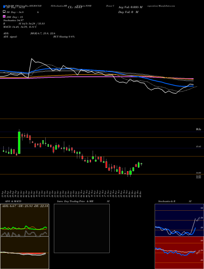The height and width of the screenshot is (269, 204).
Task: Click the 15.42 price axis label
Action: (198, 147)
